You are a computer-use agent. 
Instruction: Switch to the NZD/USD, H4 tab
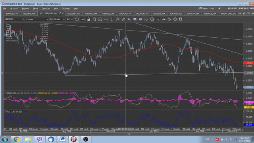(108, 14)
